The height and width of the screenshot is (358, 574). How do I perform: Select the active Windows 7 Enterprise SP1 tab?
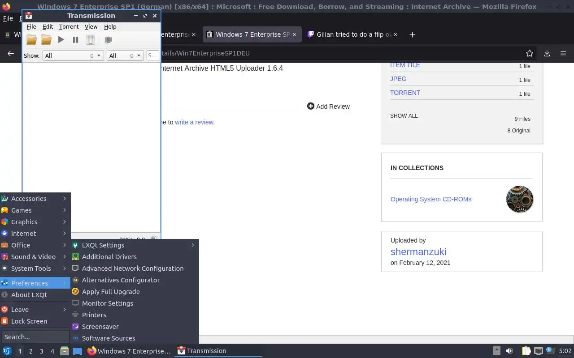click(x=252, y=34)
